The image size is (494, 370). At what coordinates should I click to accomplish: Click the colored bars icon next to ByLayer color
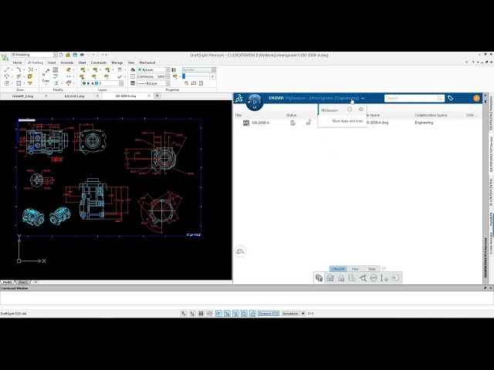pos(174,69)
